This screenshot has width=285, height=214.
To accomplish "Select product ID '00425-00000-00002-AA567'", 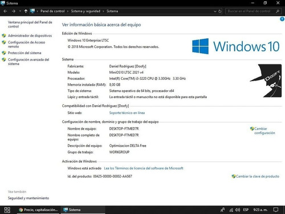I will (x=112, y=176).
